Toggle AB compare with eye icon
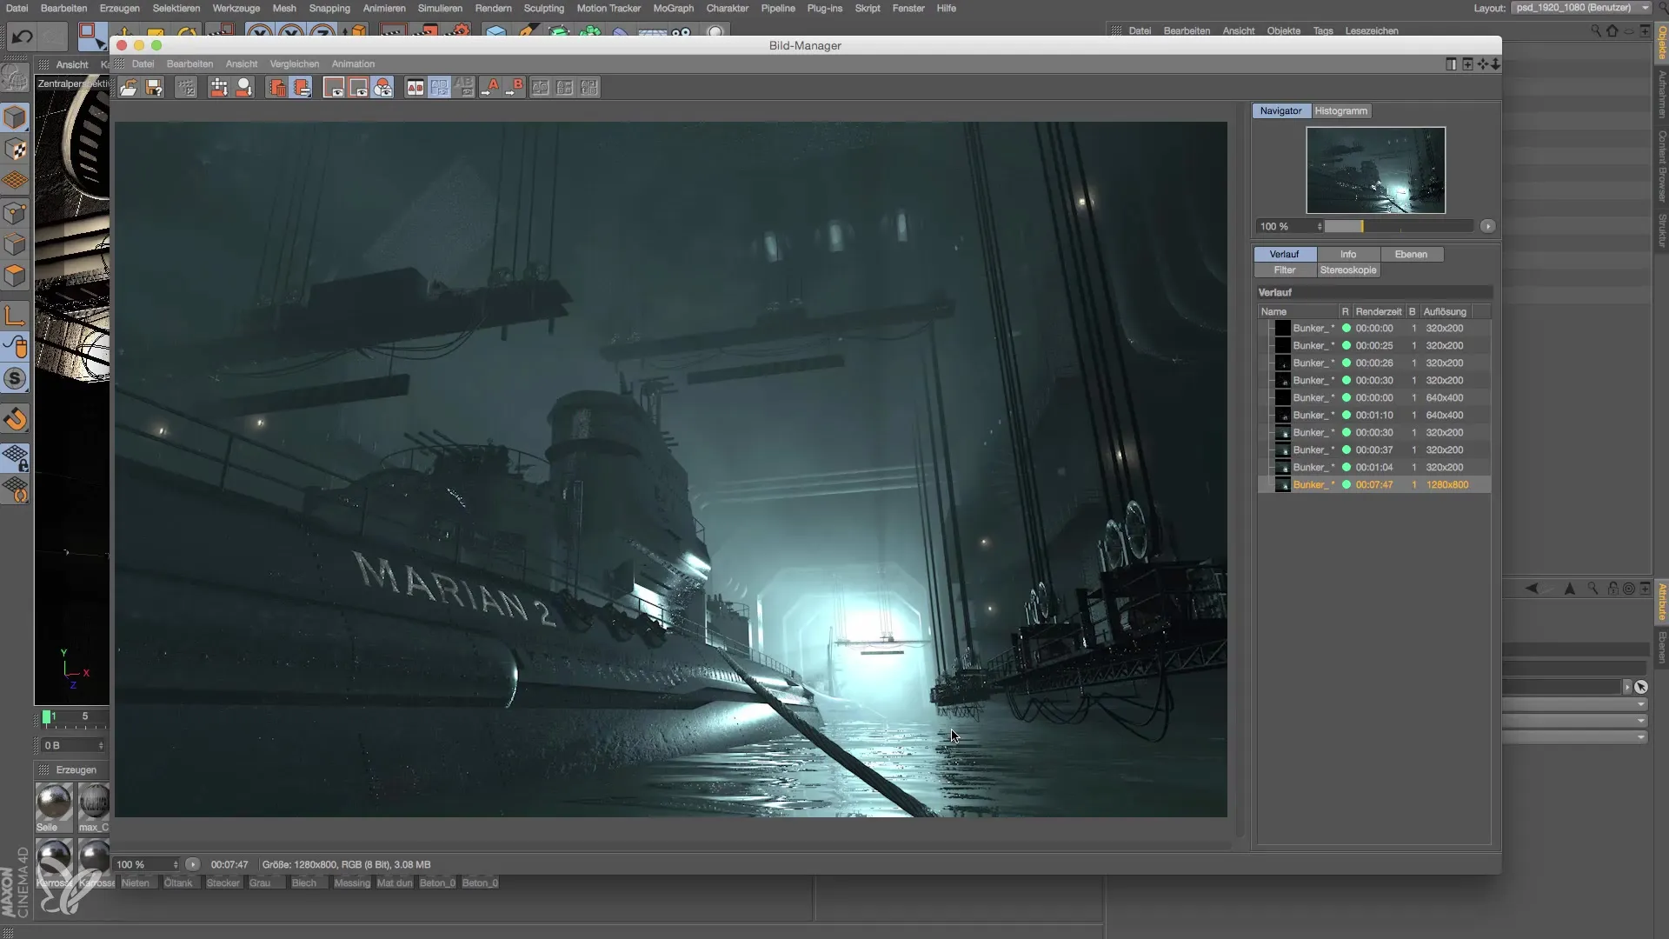This screenshot has width=1669, height=939. coord(440,88)
